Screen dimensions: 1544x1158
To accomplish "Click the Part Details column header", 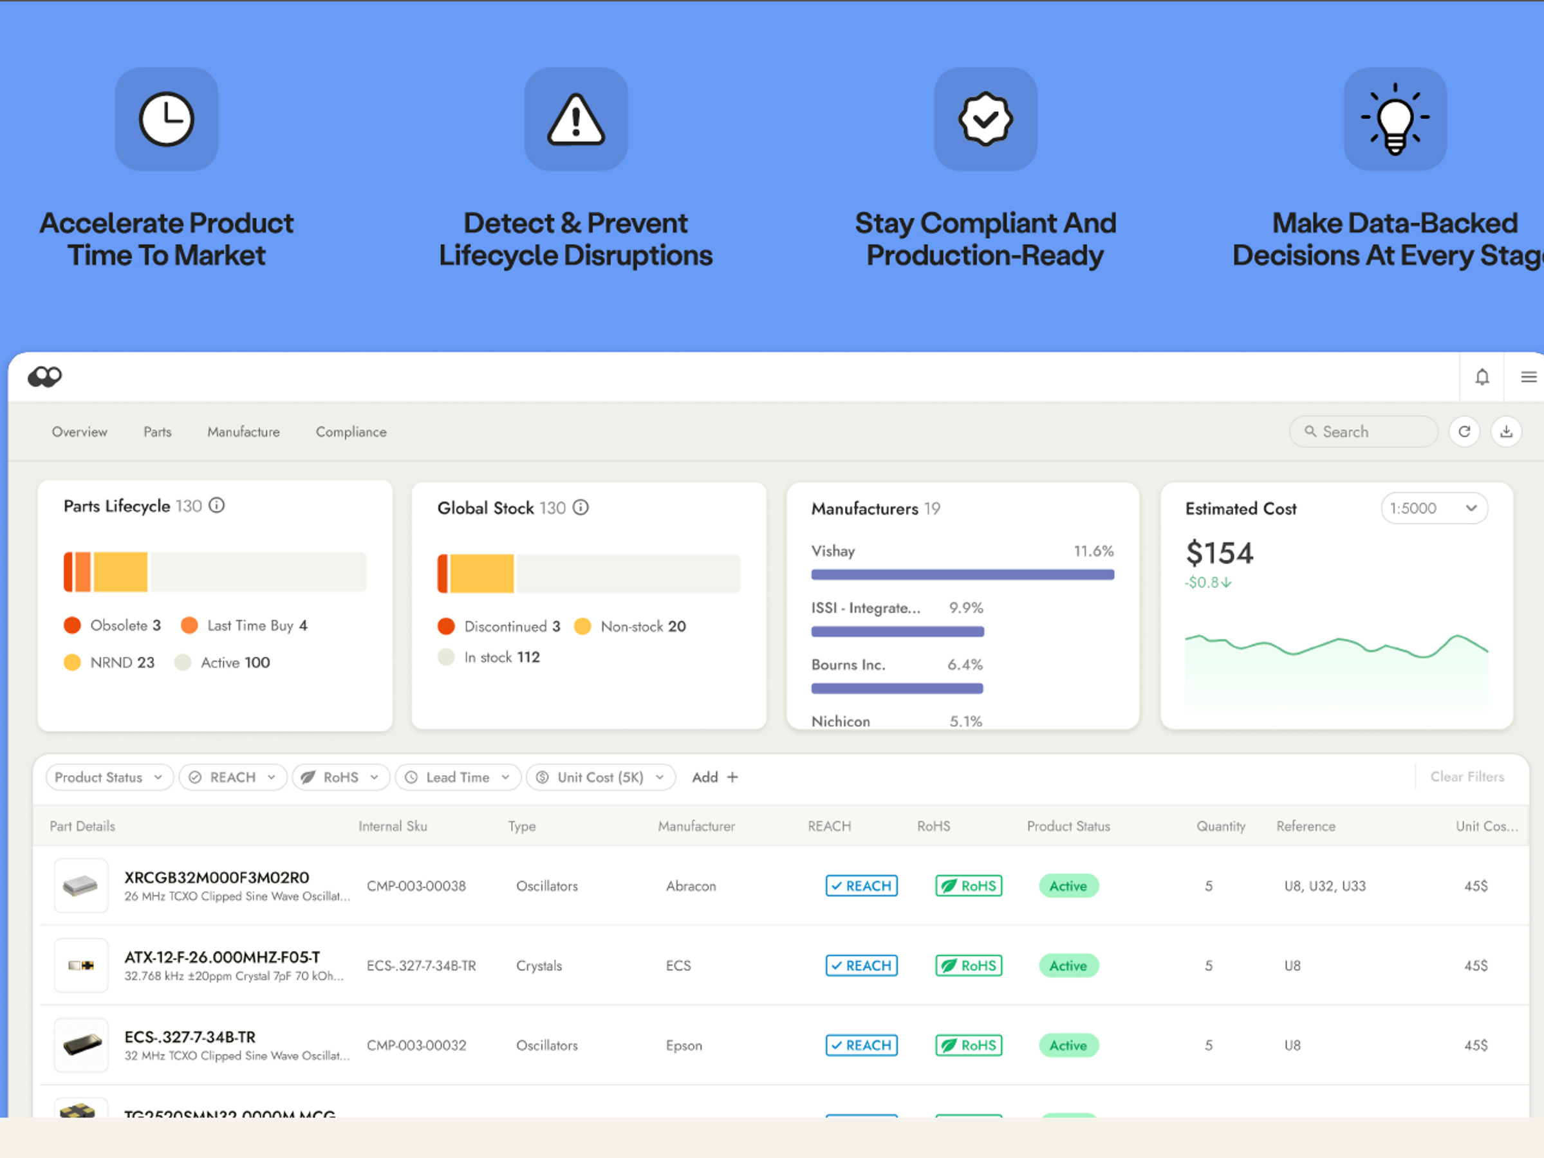I will point(82,826).
